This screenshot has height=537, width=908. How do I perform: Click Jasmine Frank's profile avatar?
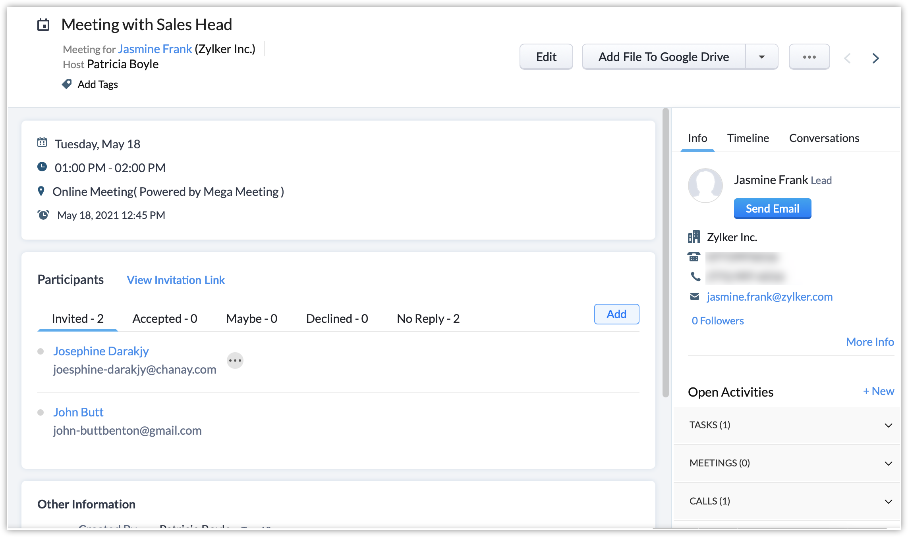coord(705,185)
